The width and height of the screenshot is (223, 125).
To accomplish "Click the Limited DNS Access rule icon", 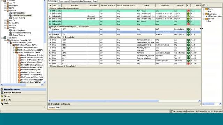I will point(20,55).
